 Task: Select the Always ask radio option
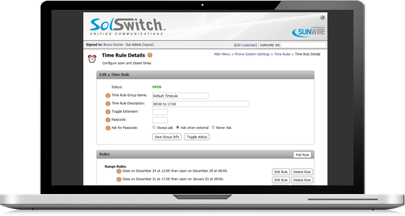click(x=154, y=127)
